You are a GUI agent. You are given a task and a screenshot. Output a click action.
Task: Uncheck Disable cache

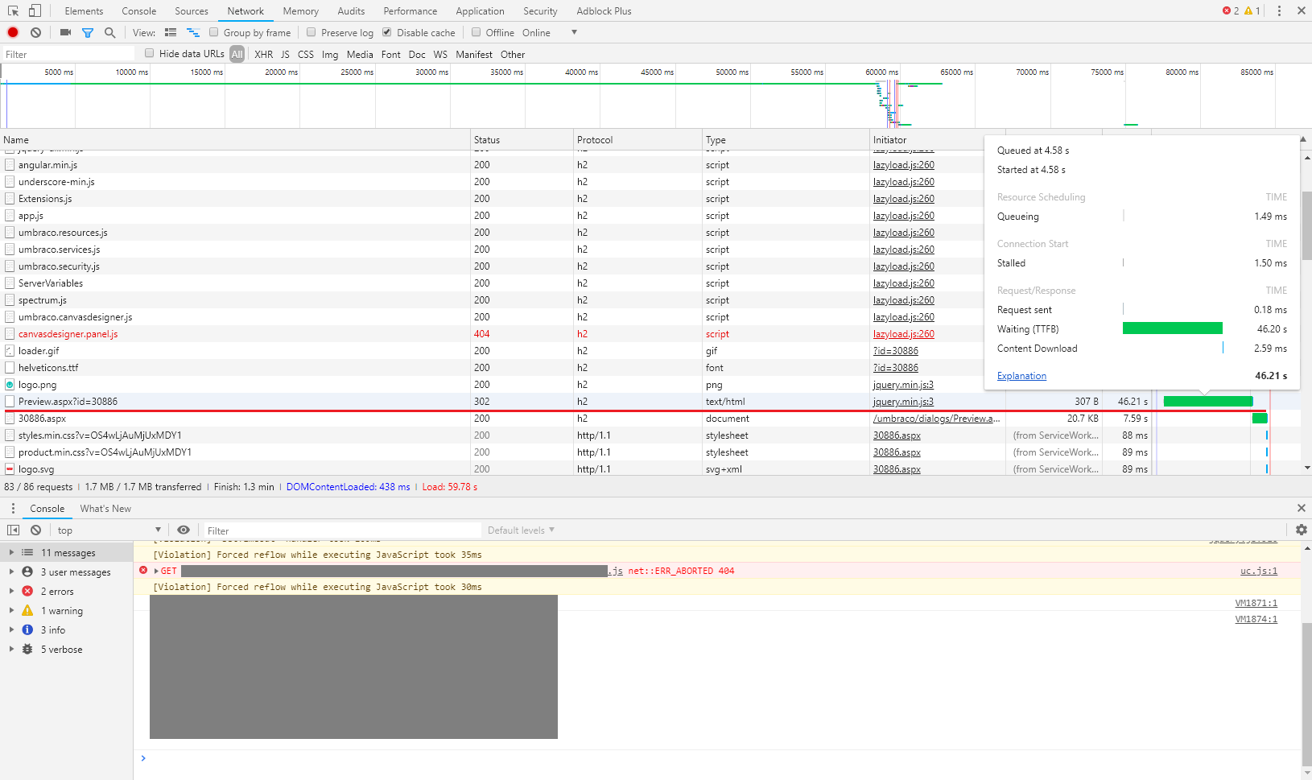(387, 32)
